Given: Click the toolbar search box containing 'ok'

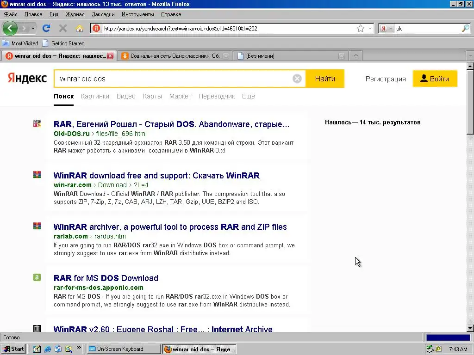Looking at the screenshot, I should point(428,28).
